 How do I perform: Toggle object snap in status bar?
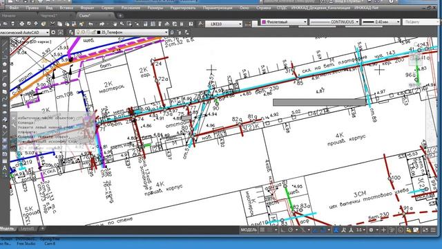(323, 230)
